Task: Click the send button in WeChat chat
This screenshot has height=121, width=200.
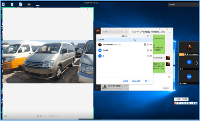Action: pos(166,88)
